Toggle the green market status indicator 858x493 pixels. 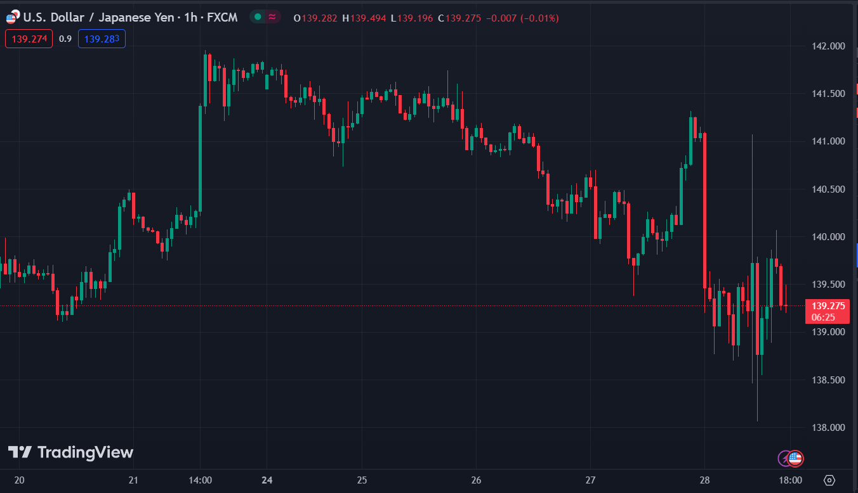click(x=258, y=17)
